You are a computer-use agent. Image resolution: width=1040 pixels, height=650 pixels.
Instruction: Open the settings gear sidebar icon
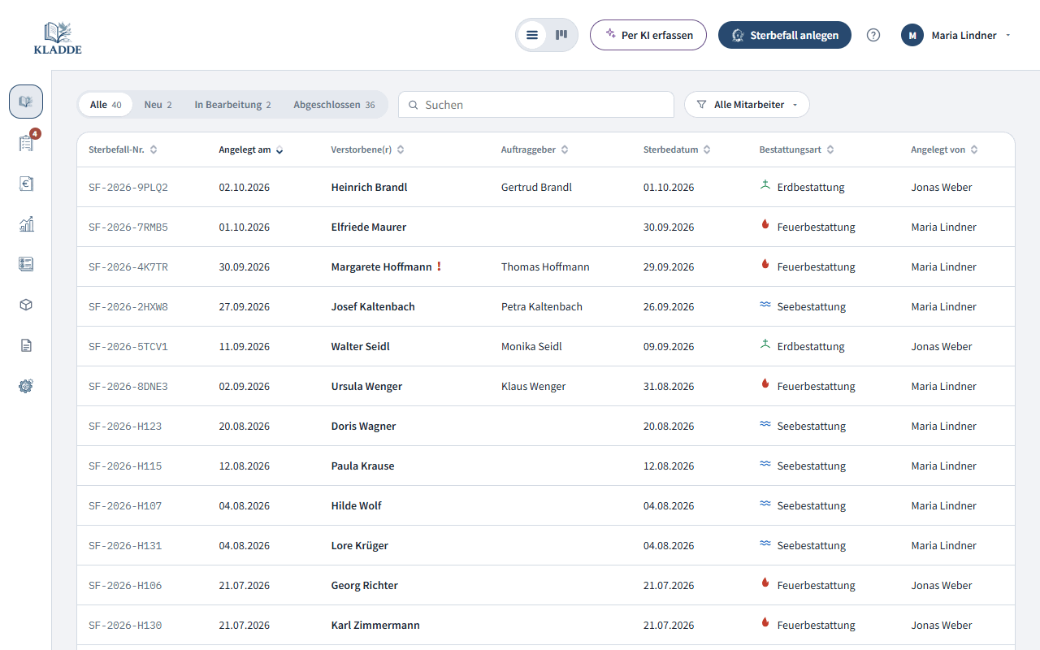tap(26, 386)
